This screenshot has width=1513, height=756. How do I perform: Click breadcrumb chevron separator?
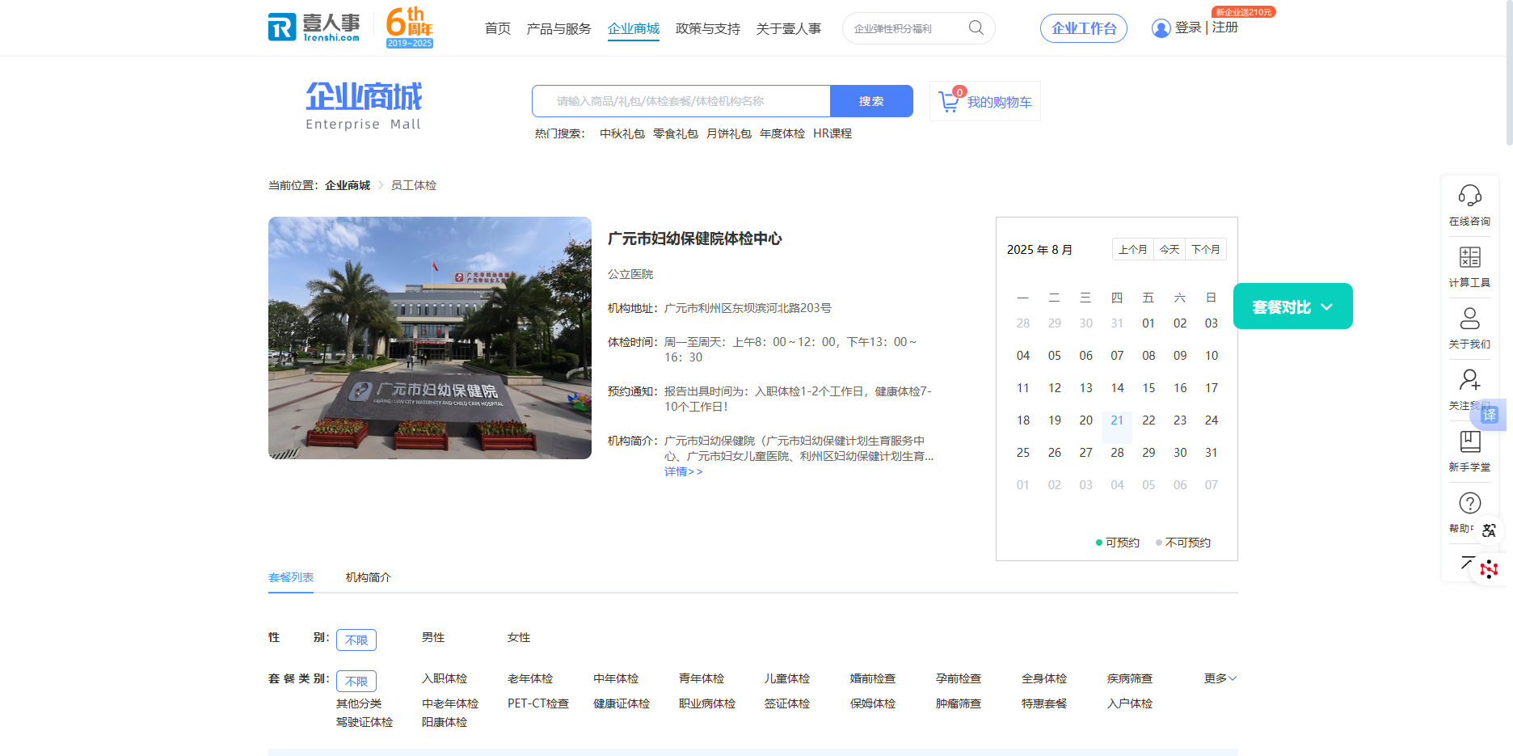click(x=381, y=186)
